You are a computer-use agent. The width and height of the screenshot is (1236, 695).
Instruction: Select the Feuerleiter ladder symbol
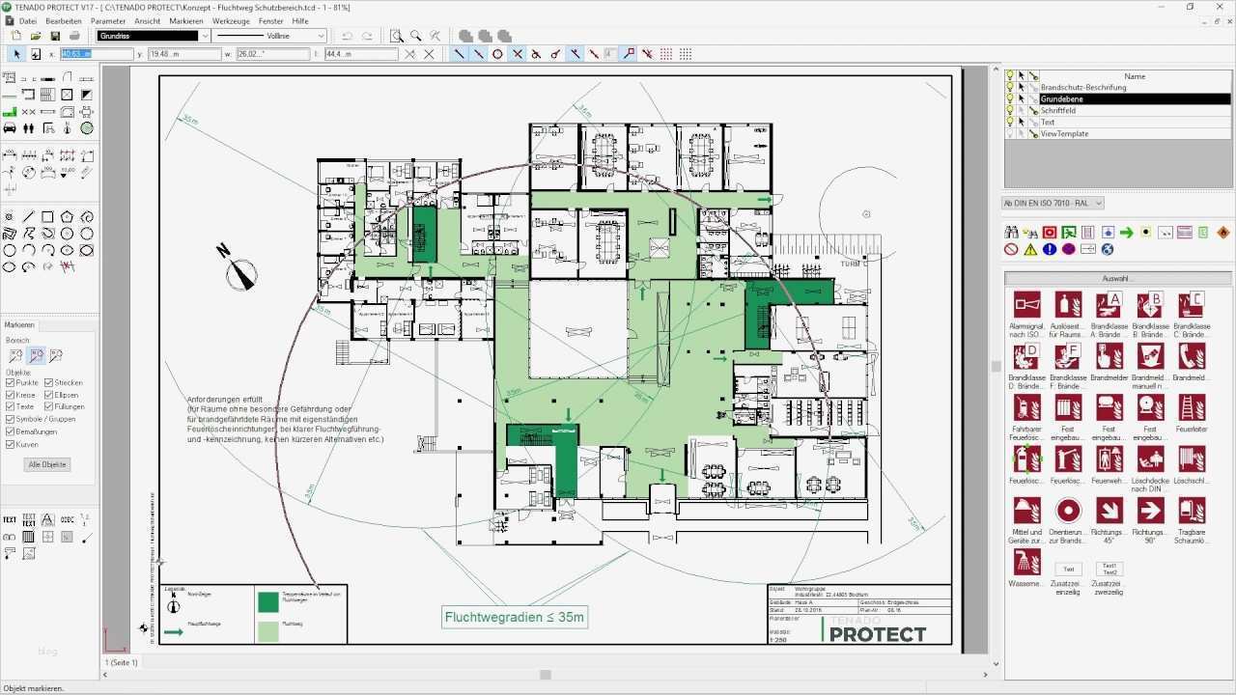pyautogui.click(x=1191, y=406)
